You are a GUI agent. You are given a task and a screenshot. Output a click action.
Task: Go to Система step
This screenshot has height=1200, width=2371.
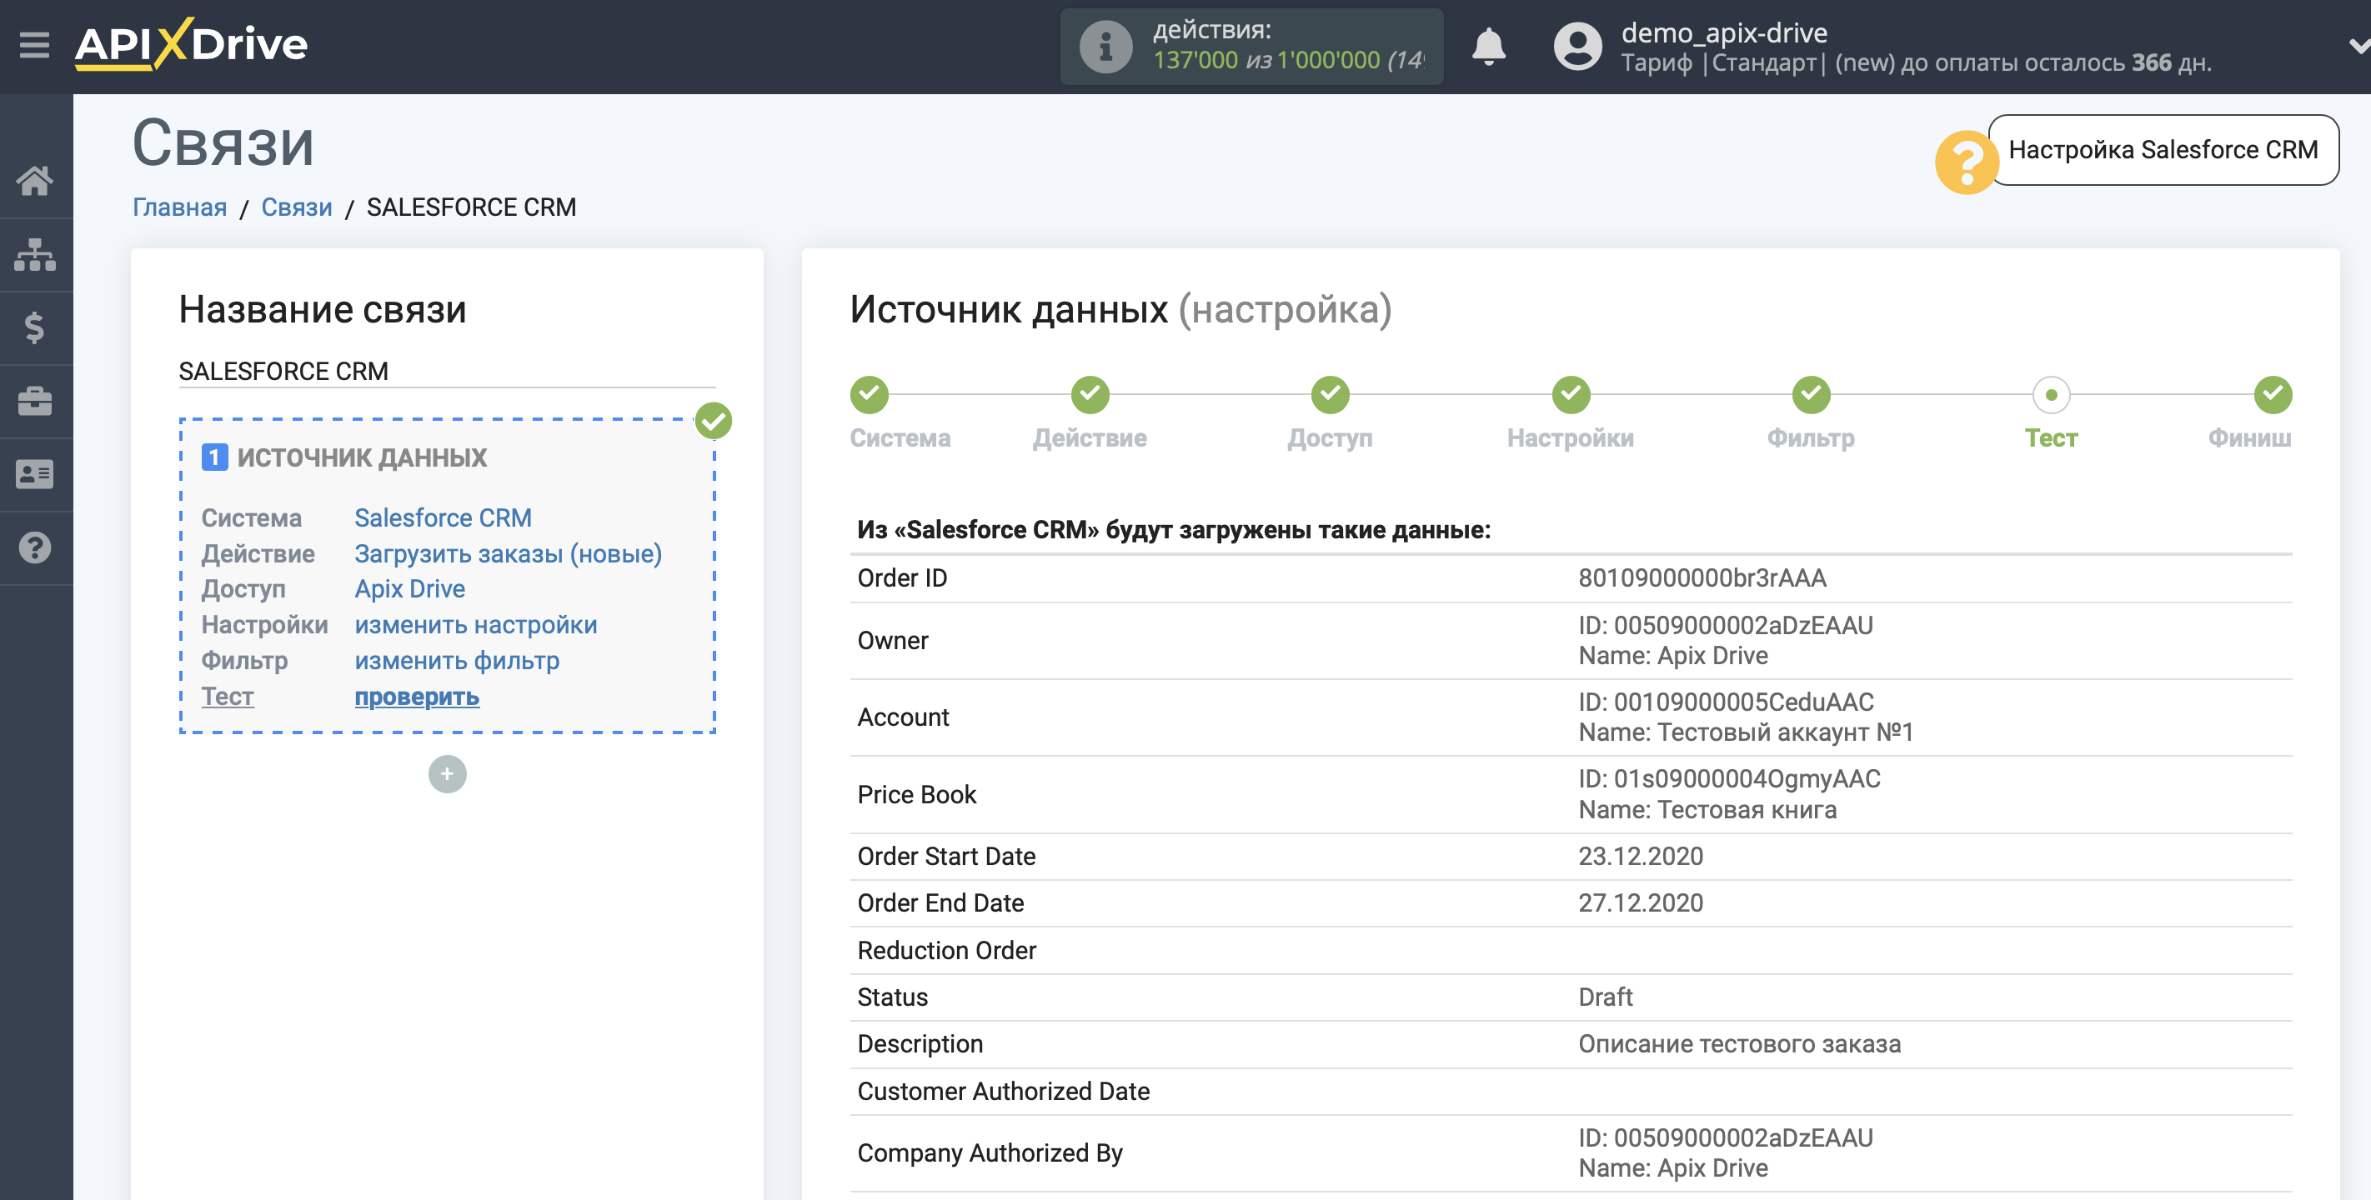[900, 438]
